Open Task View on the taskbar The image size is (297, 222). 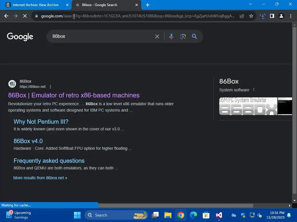point(155,215)
